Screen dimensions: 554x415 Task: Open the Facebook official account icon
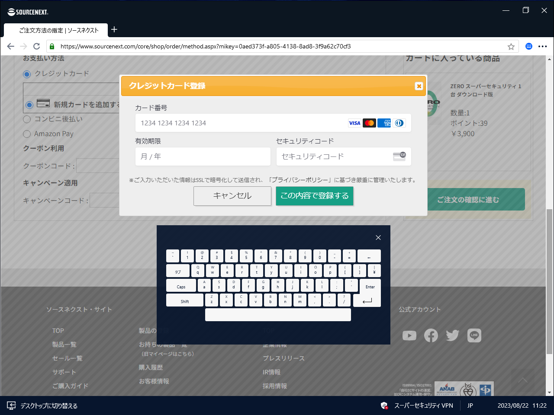(431, 335)
